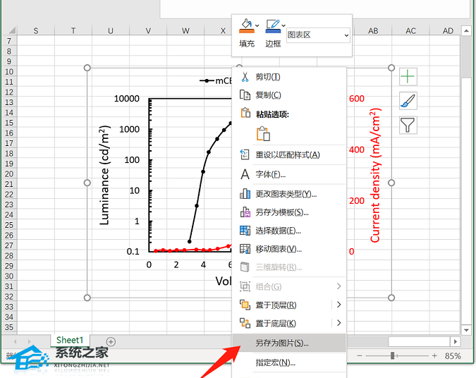Add a new sheet with plus icon

tap(111, 341)
